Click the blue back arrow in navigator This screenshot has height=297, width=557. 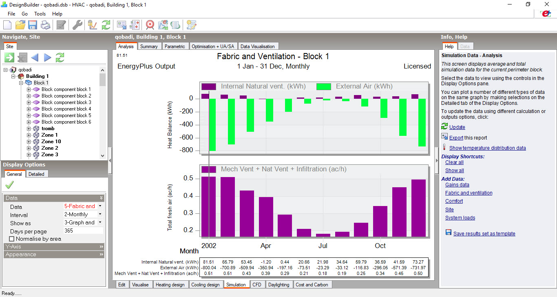click(x=35, y=58)
